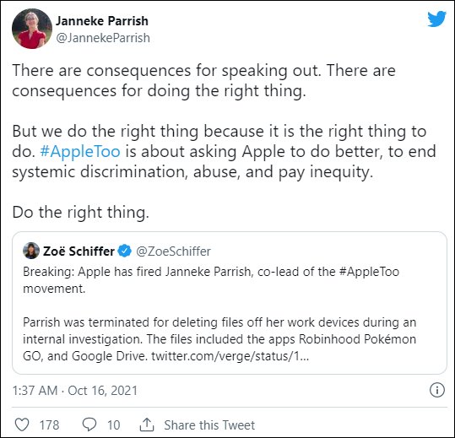The height and width of the screenshot is (438, 455).
Task: Click the 178 likes count
Action: [x=49, y=425]
